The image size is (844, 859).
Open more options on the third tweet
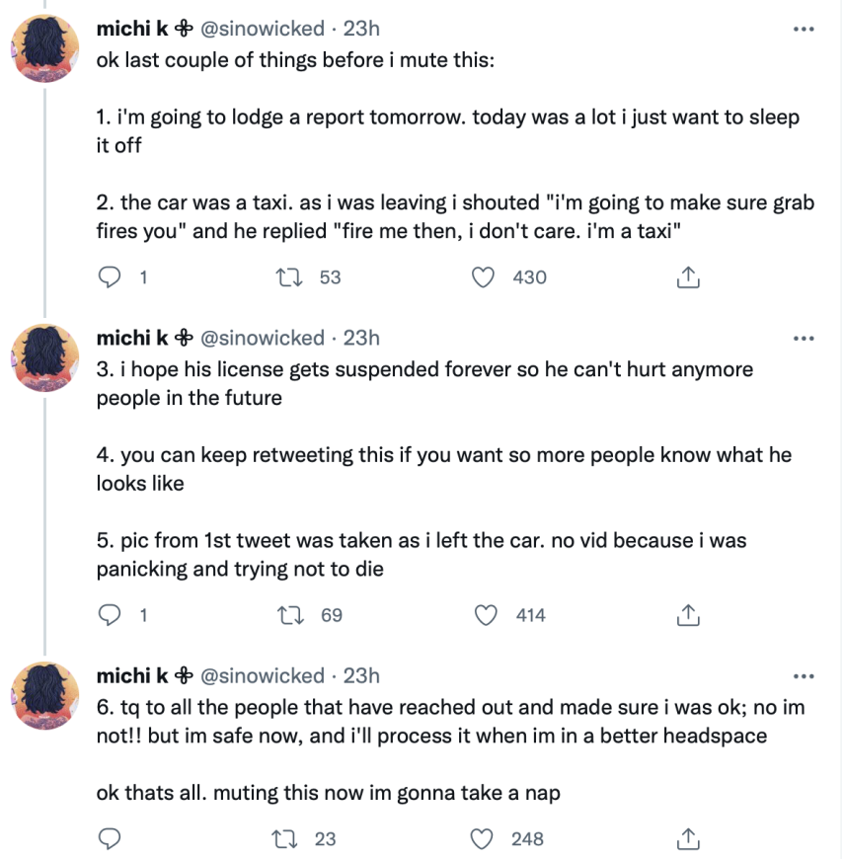(804, 676)
